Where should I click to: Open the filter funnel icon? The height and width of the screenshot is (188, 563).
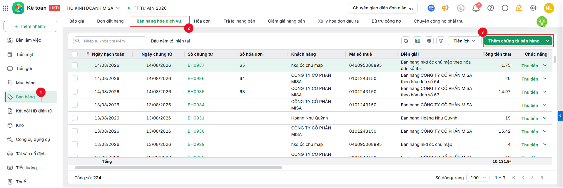point(441,41)
